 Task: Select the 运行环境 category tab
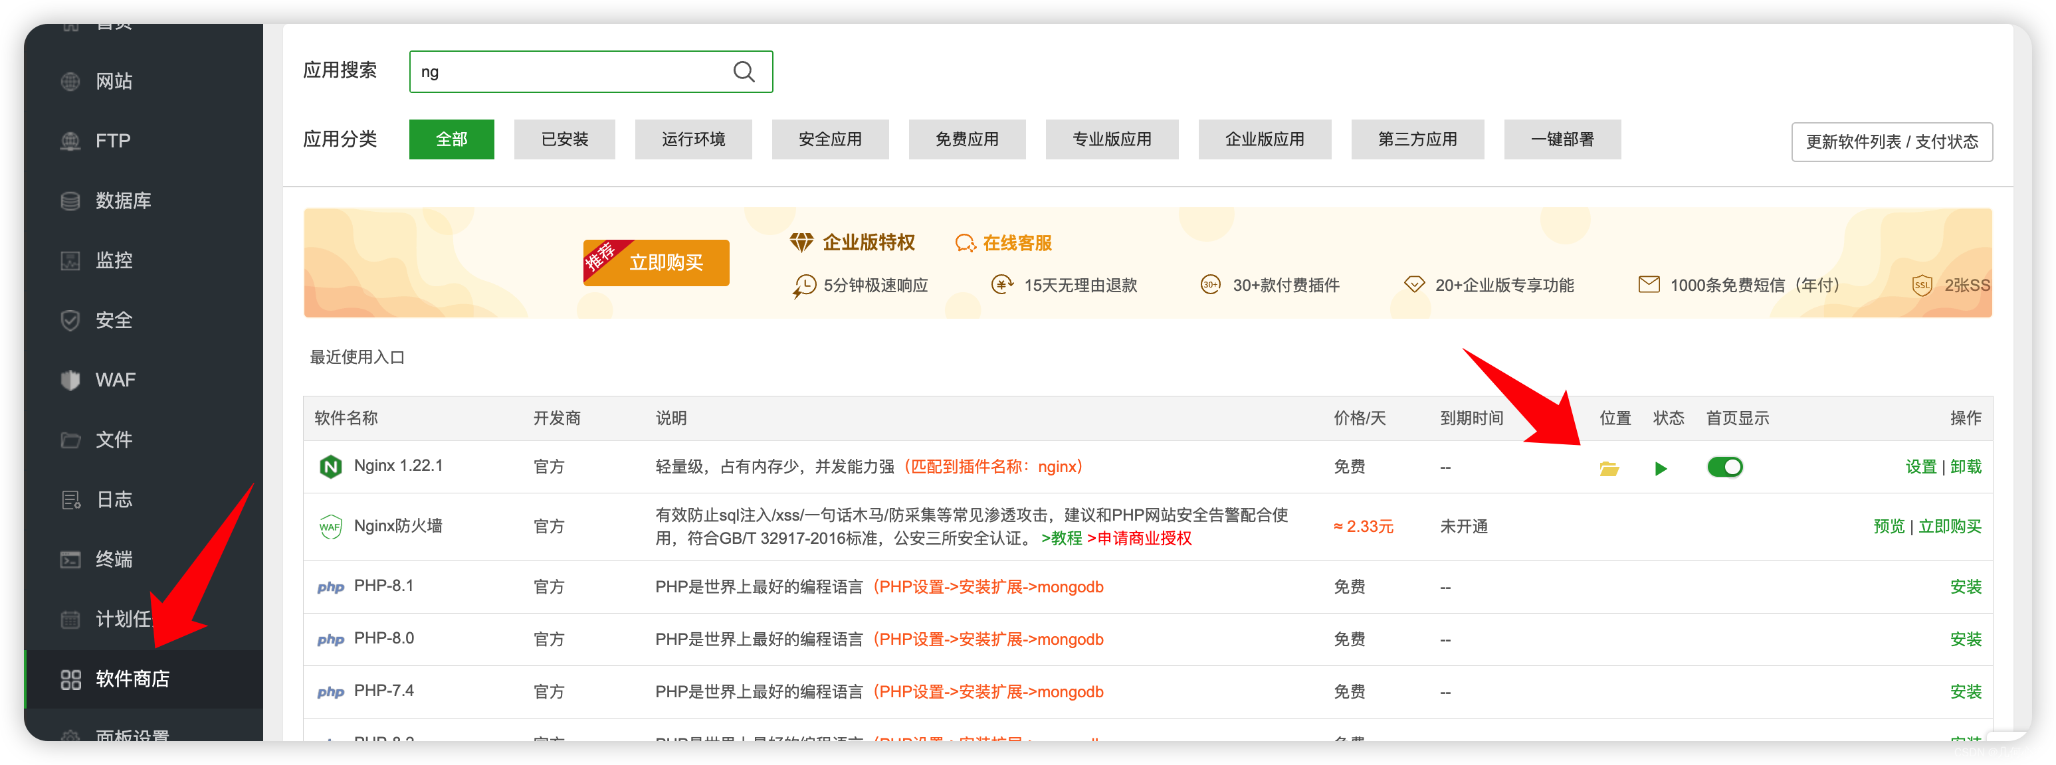(693, 139)
